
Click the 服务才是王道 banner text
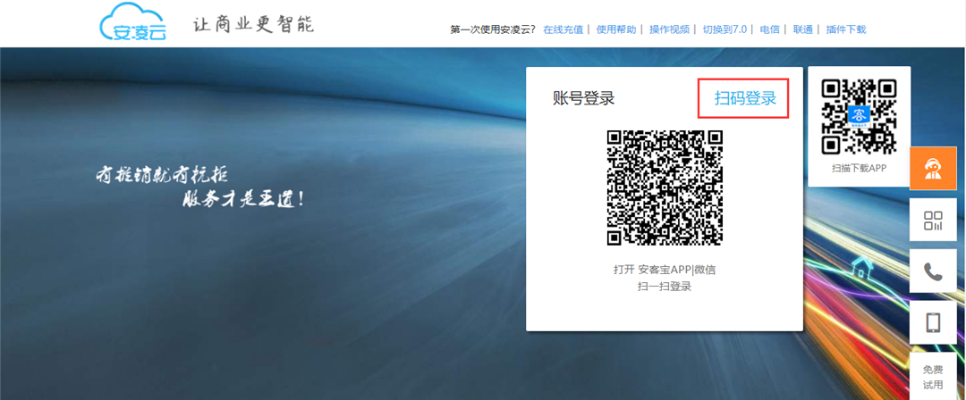click(x=242, y=199)
